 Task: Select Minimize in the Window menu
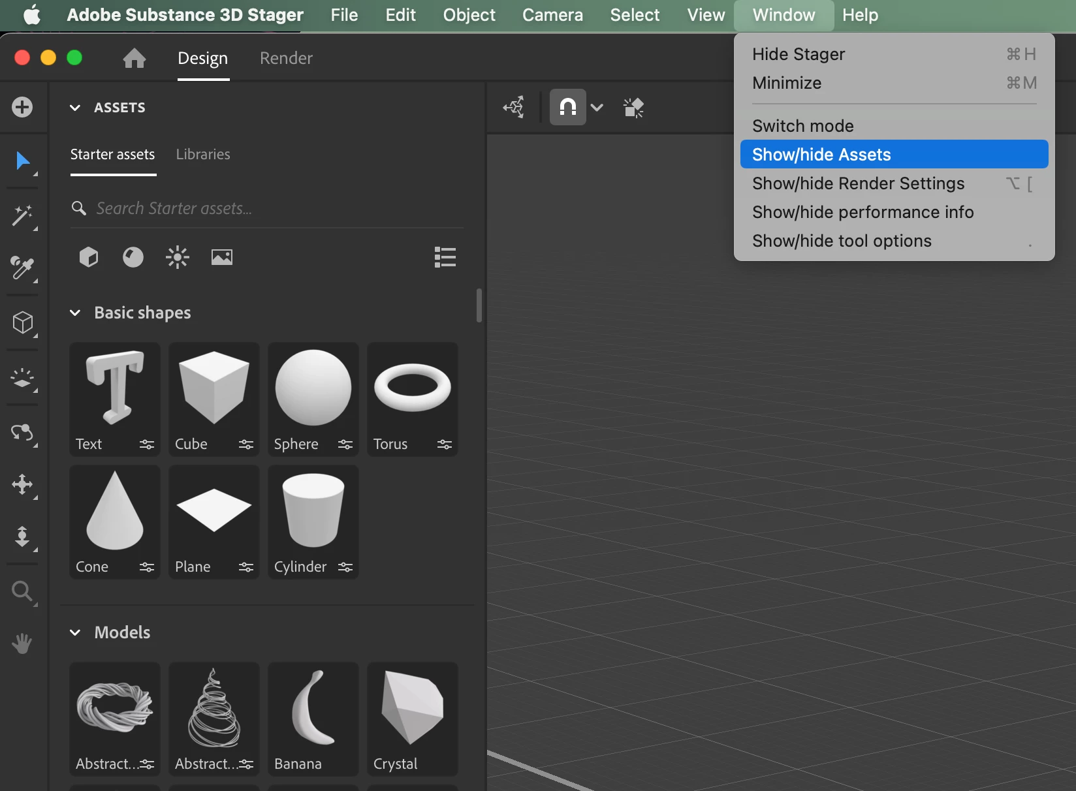894,83
